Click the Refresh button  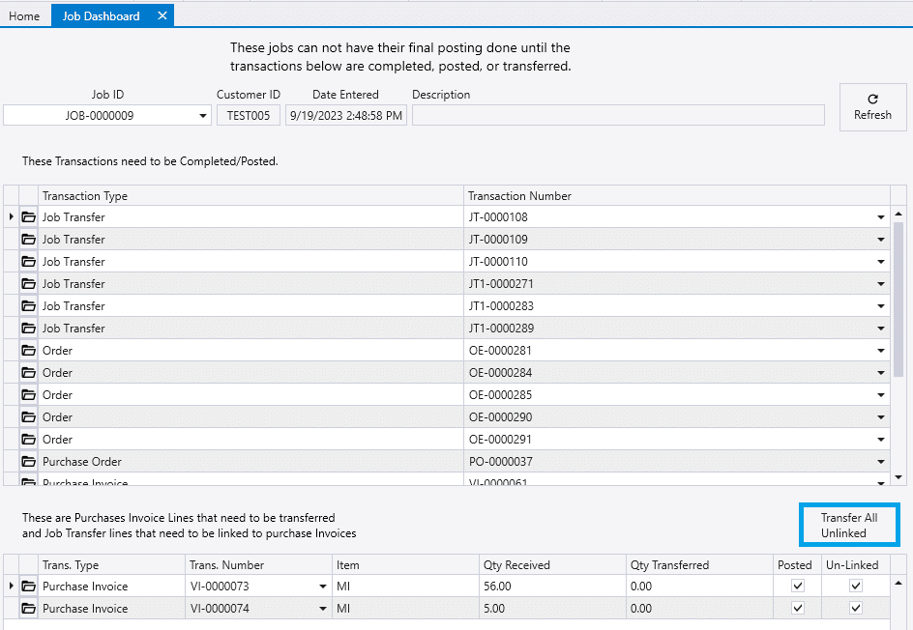[871, 106]
